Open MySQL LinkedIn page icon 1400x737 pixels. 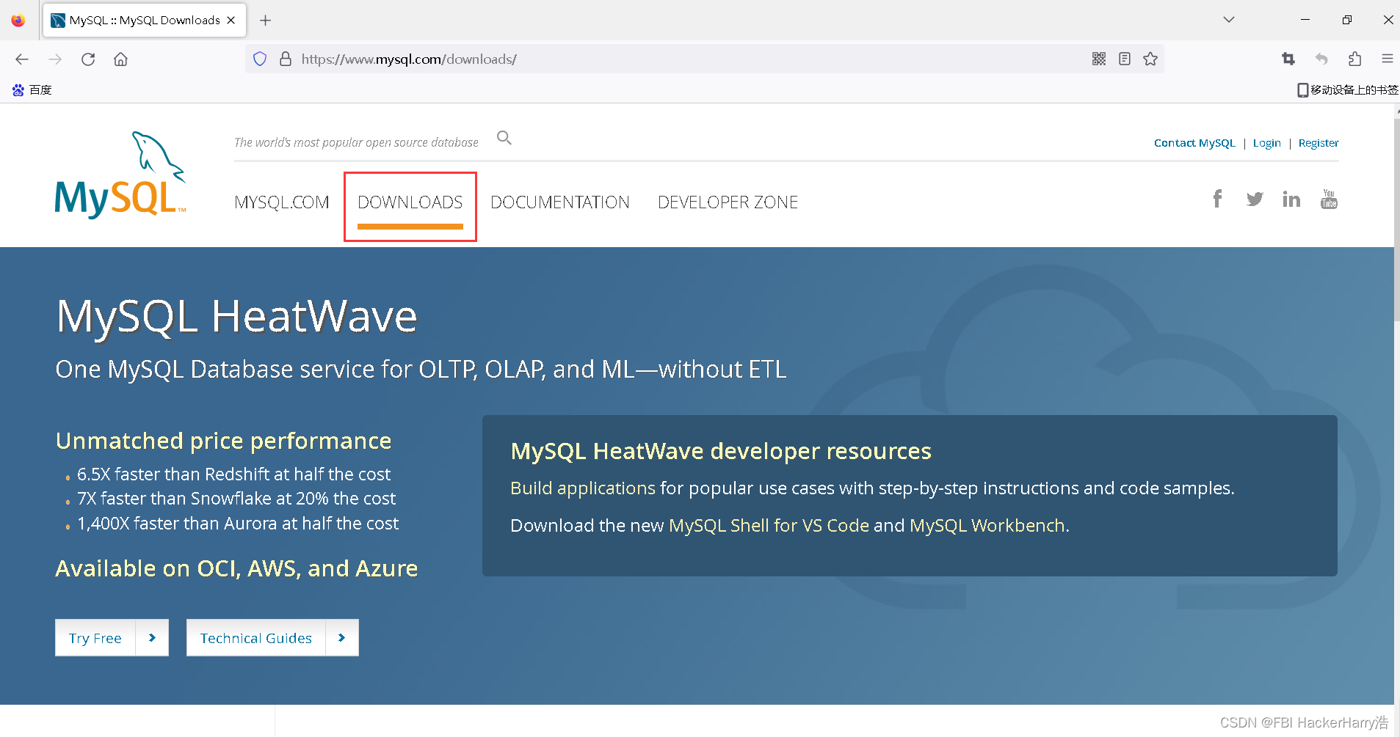pos(1291,199)
